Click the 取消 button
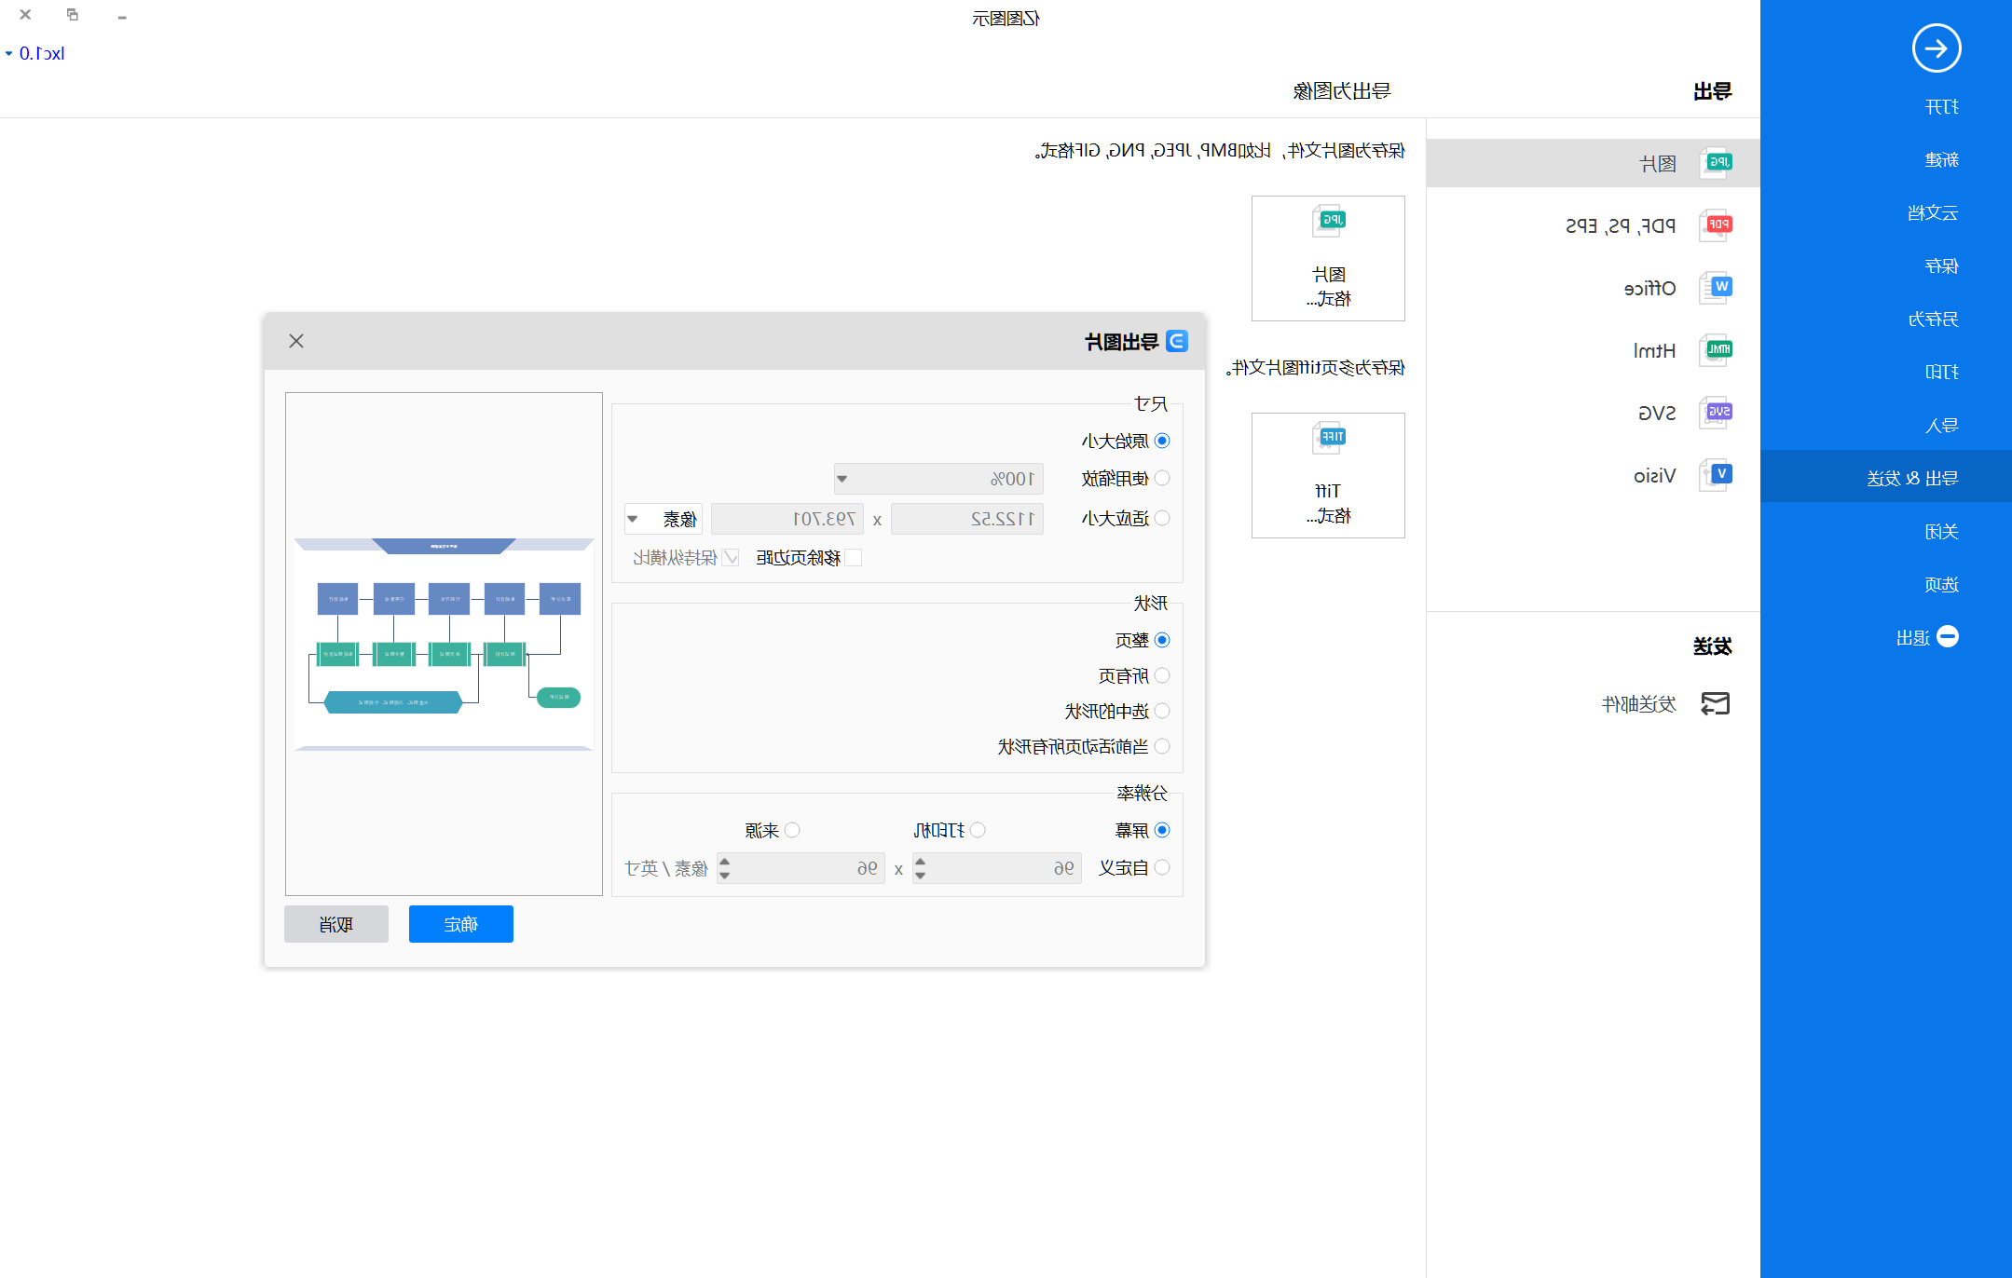2012x1278 pixels. (x=336, y=924)
